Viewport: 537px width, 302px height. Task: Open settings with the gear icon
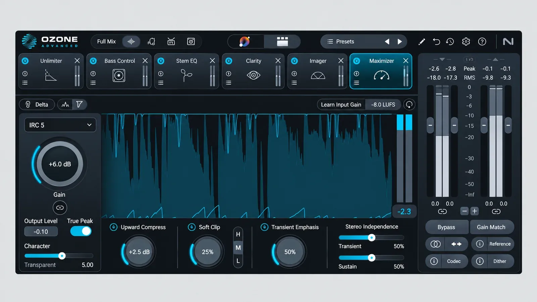(x=466, y=42)
